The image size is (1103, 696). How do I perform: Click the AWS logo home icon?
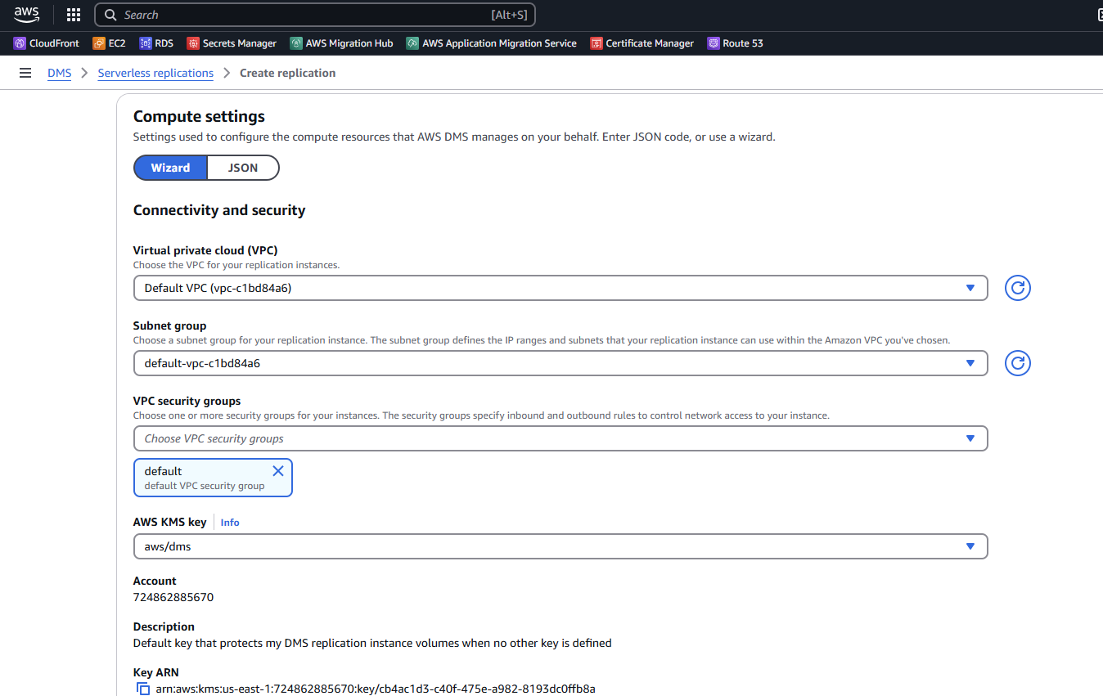coord(26,15)
